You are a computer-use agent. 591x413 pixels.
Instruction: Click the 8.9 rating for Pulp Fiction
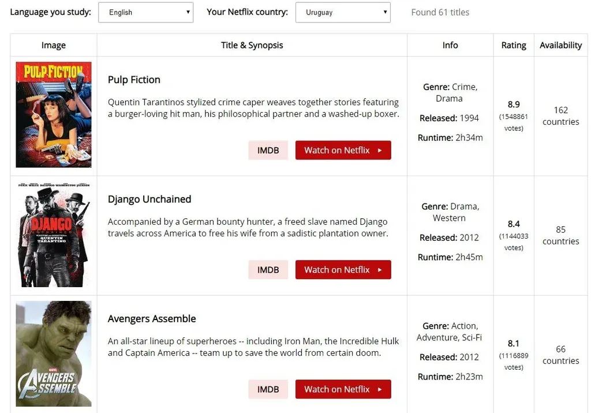(x=514, y=105)
